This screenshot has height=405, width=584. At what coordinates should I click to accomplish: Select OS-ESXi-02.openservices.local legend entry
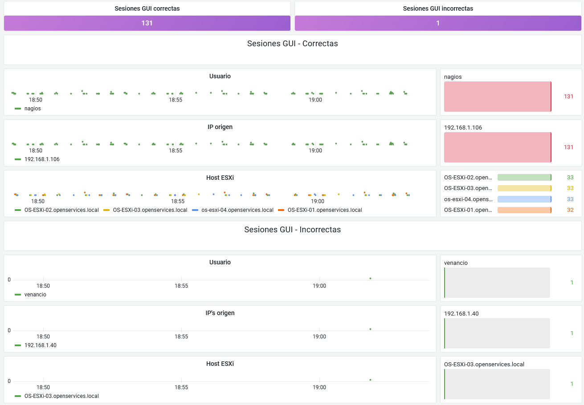(61, 210)
